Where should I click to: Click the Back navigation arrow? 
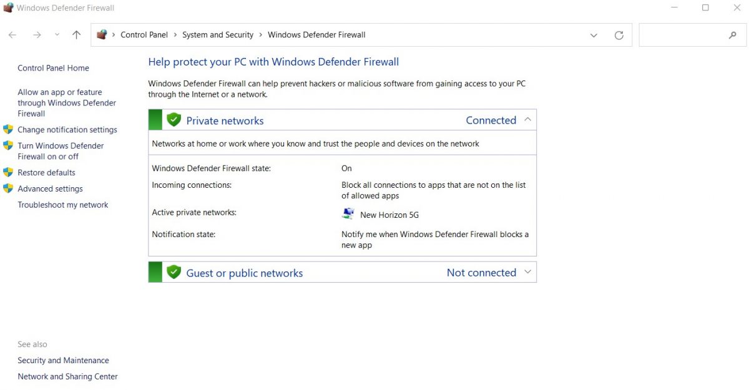tap(12, 35)
